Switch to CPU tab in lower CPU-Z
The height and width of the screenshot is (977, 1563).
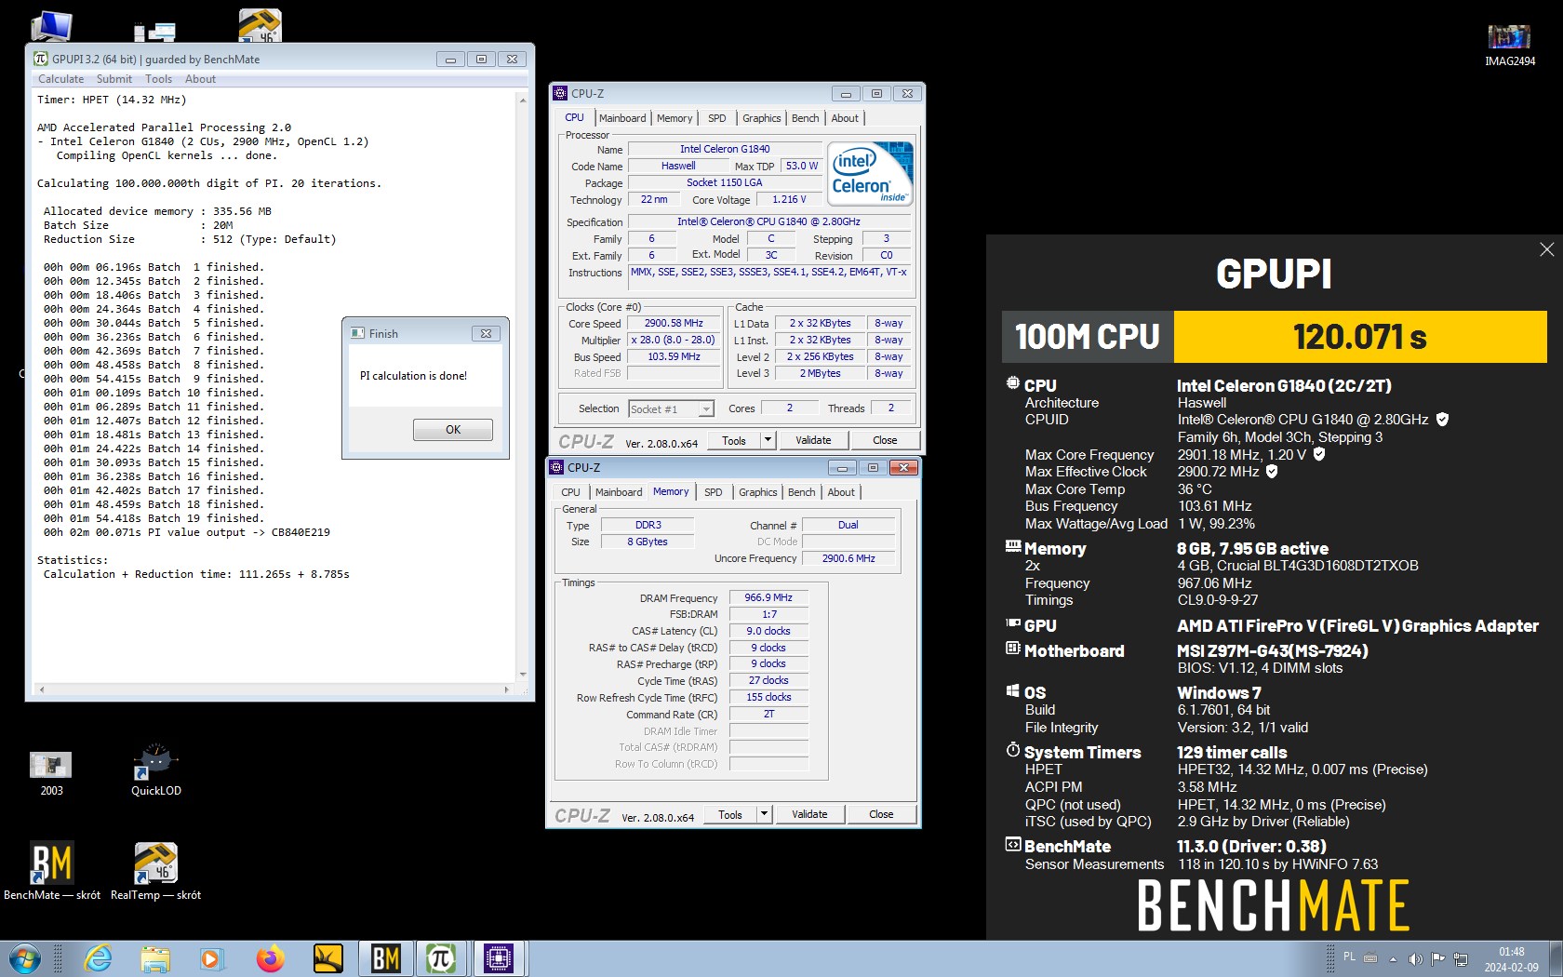point(570,492)
